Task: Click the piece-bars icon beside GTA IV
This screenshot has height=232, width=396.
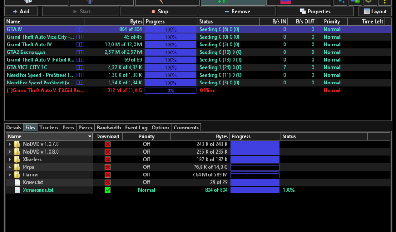Action: point(80,29)
